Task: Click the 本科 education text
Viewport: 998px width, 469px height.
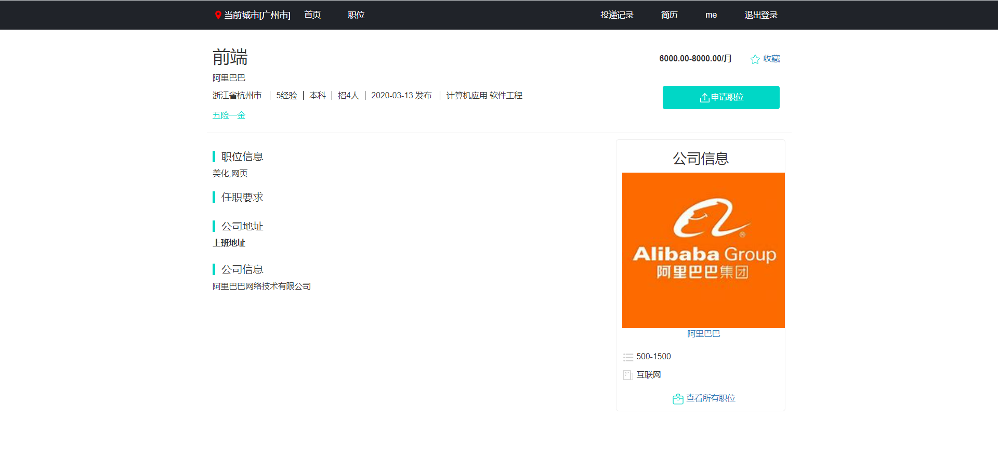Action: [x=318, y=96]
